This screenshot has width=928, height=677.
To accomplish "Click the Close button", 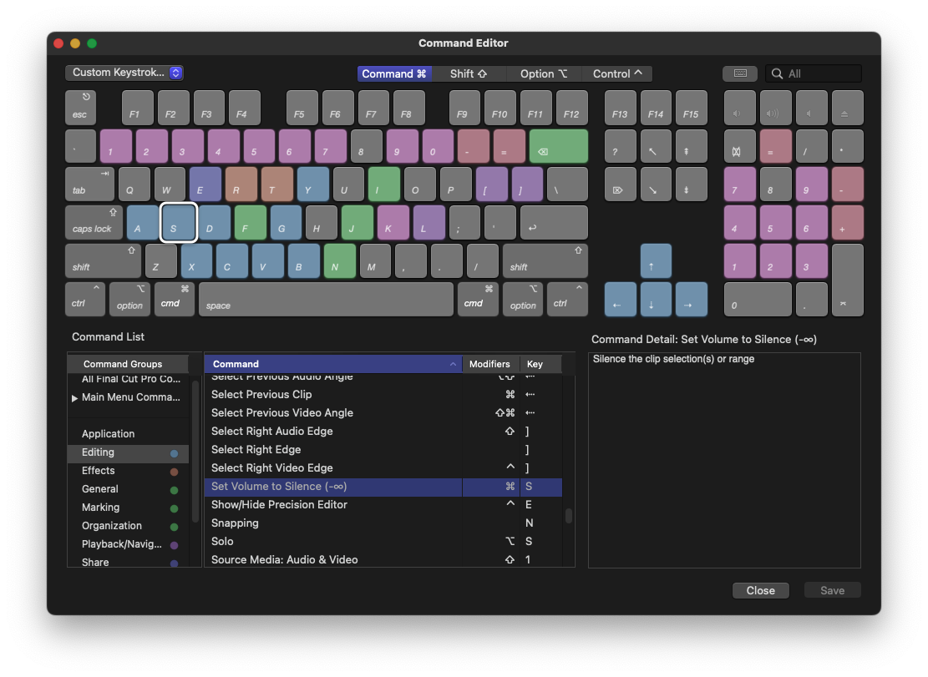I will pos(760,591).
